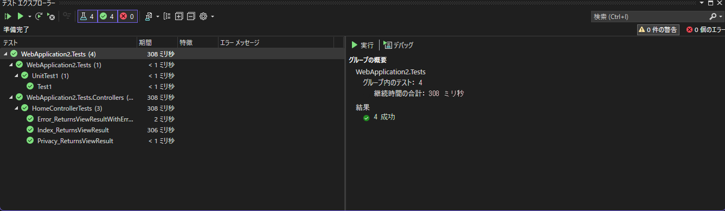Click the passed icon of Privacy_ReturnsViewResult

tap(30, 140)
